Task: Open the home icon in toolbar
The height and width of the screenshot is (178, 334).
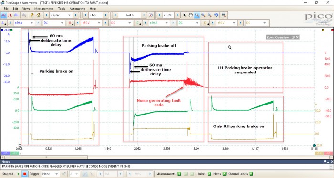Action: (38, 15)
